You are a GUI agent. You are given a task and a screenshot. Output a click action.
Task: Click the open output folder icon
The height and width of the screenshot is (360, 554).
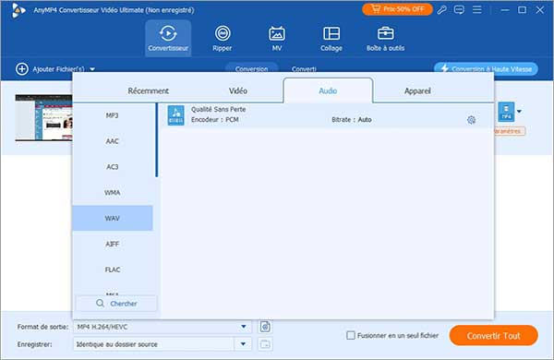point(265,343)
